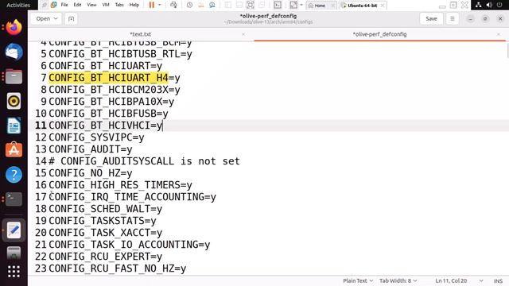Open Firefox from the dock
The image size is (509, 286).
[14, 27]
